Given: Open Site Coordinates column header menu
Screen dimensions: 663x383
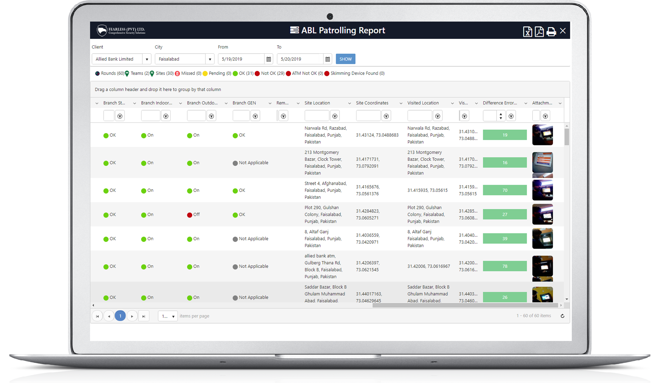Looking at the screenshot, I should tap(401, 103).
